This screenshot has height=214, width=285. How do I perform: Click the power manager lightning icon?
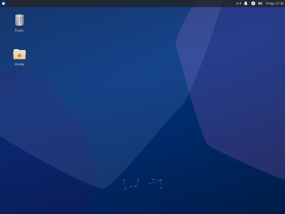tap(253, 3)
